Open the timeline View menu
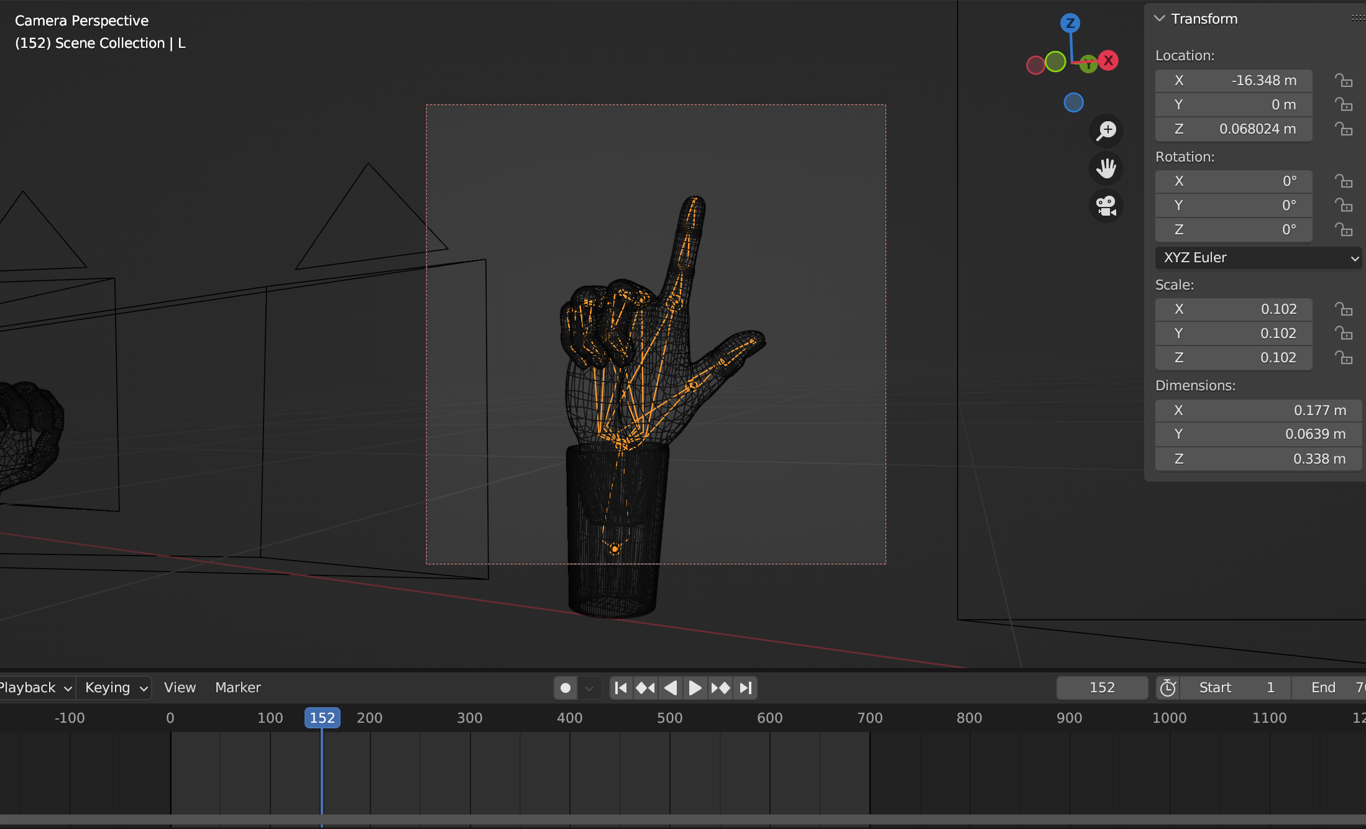Screen dimensions: 1366x829 tap(180, 688)
